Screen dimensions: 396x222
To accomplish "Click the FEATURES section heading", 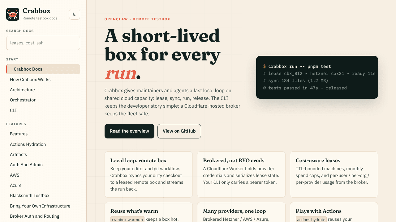I will 16,124.
